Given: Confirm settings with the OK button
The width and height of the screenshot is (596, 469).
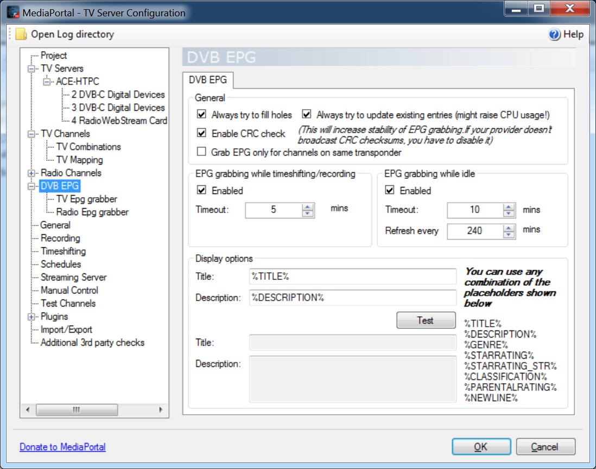Looking at the screenshot, I should point(481,447).
